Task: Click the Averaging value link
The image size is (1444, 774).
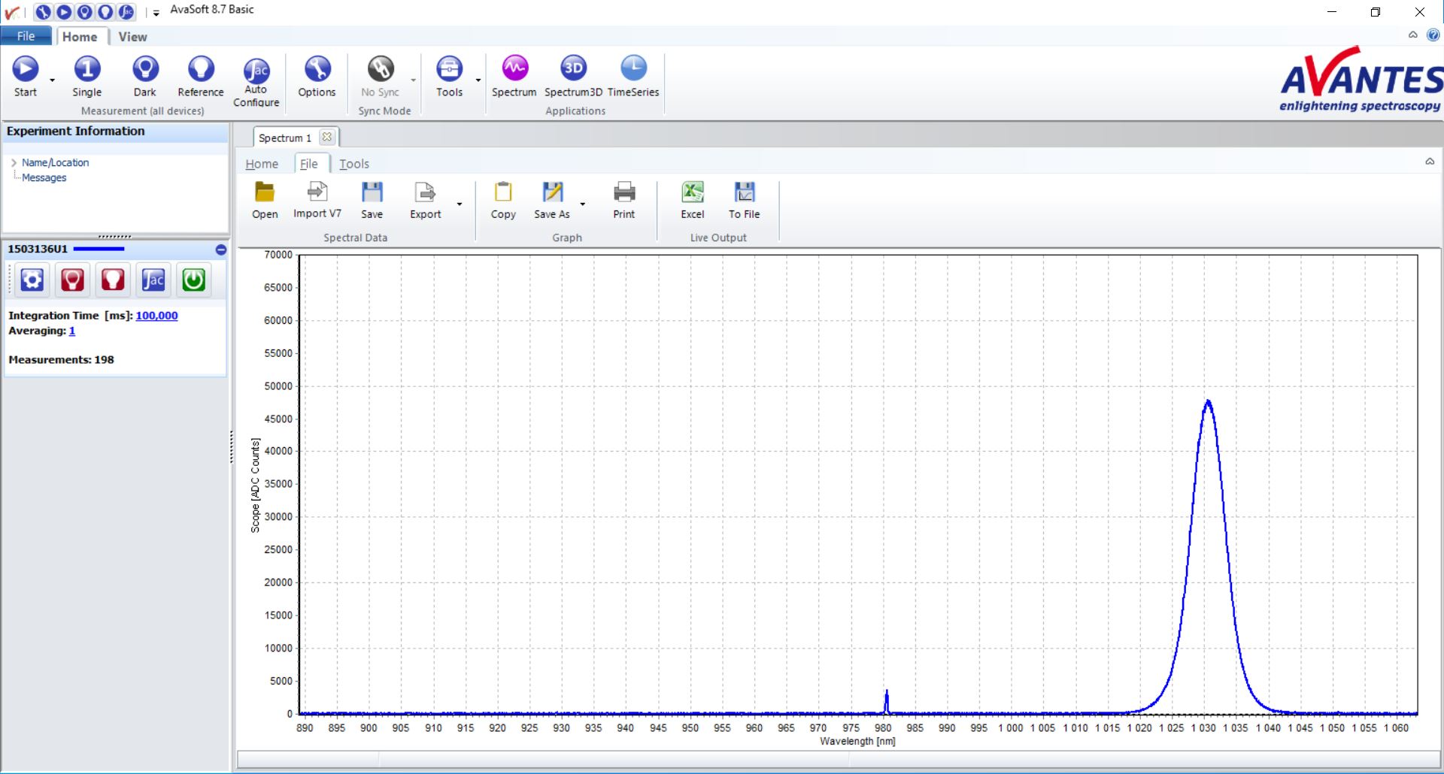Action: (72, 331)
